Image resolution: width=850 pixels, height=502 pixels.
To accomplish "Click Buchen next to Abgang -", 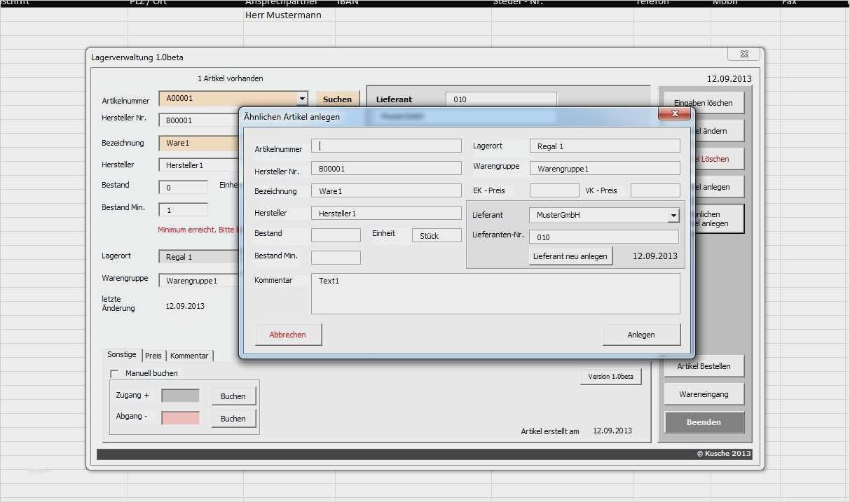I will click(x=233, y=419).
